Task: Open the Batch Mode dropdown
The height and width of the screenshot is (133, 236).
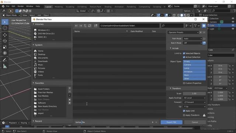Action: coord(192,43)
